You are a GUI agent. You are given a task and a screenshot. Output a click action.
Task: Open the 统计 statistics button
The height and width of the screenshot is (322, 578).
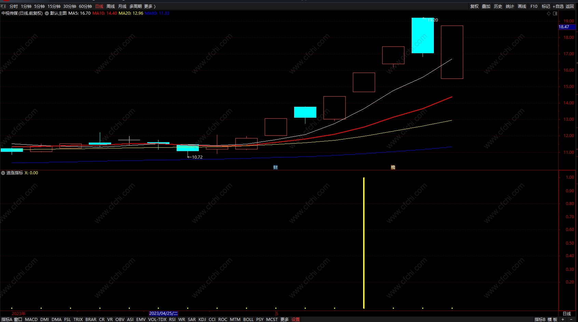click(x=510, y=6)
